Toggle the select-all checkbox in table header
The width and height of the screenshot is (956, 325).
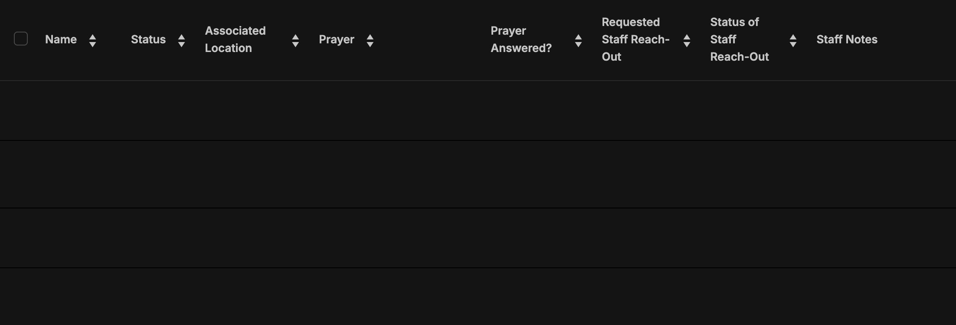(21, 39)
